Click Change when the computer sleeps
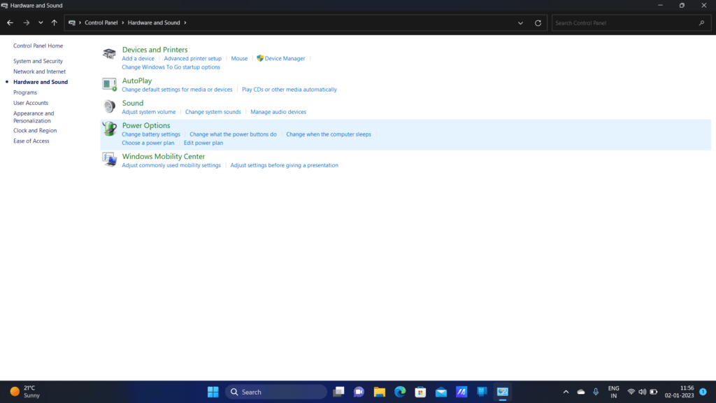This screenshot has height=403, width=716. (x=329, y=134)
